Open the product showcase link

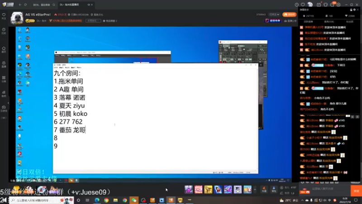tap(110, 21)
